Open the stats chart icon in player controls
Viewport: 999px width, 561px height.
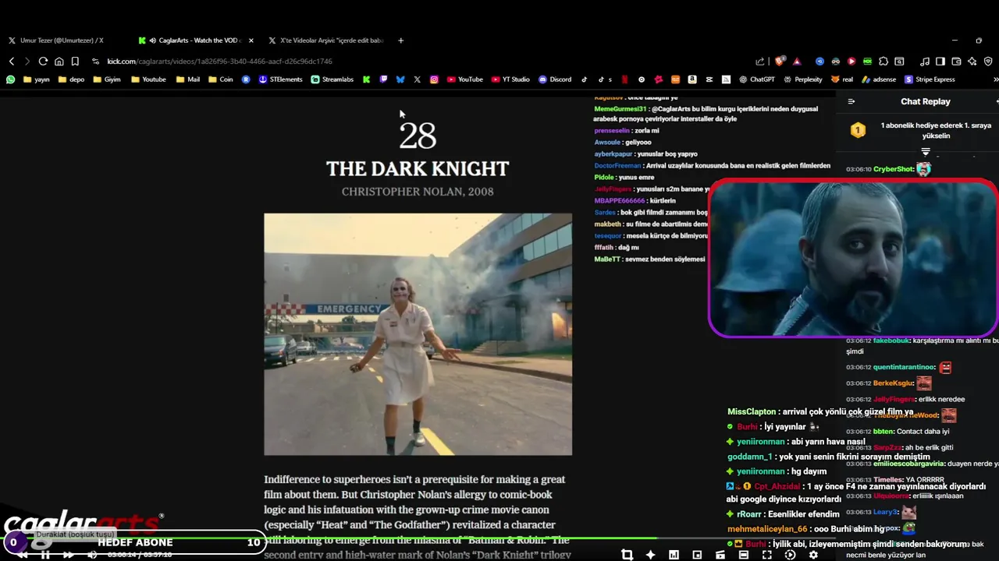674,555
